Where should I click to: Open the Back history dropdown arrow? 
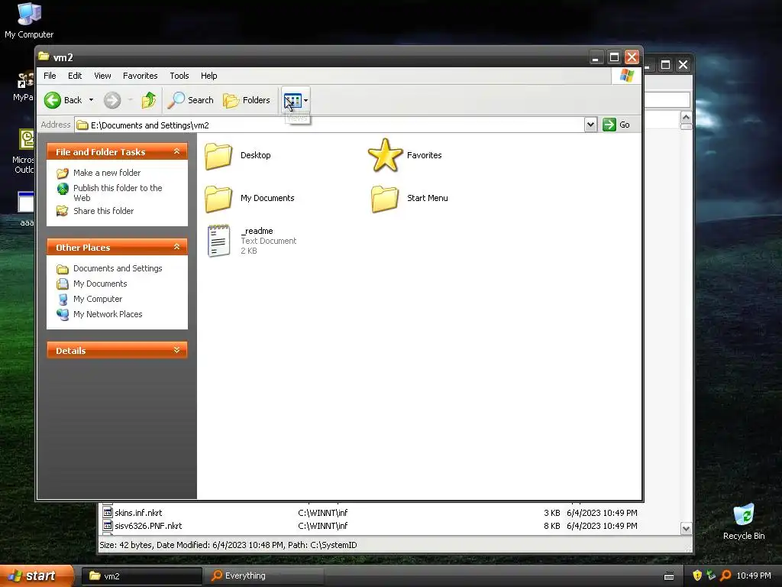91,100
